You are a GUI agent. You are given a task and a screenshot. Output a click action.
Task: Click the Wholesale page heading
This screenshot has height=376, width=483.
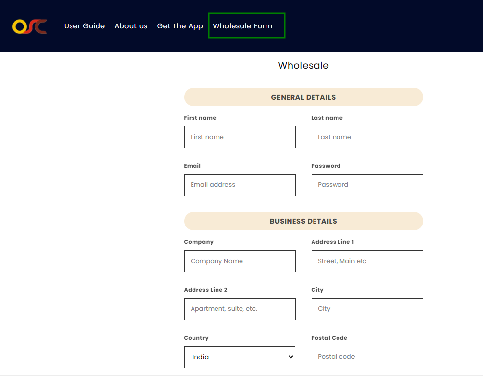click(x=303, y=66)
